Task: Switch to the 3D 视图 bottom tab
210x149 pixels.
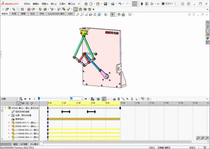Action: click(x=24, y=144)
